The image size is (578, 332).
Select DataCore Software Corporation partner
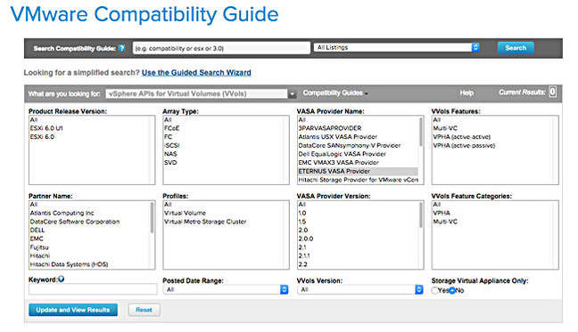tap(75, 222)
